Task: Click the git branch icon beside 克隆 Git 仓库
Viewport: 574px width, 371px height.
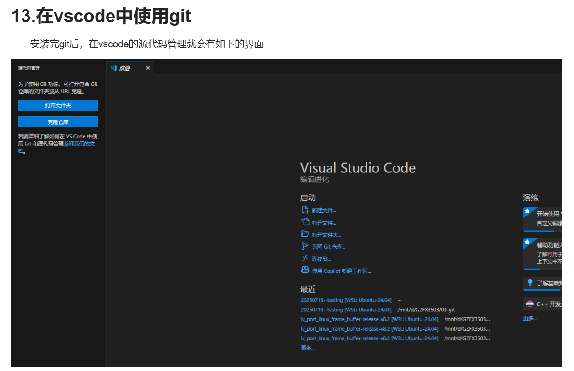Action: click(305, 246)
